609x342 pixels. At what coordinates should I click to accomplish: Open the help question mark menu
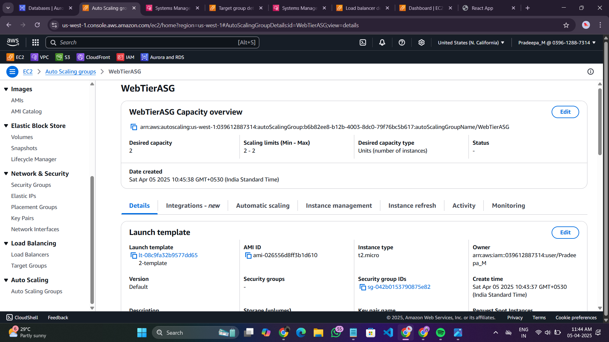[402, 42]
